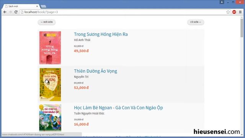The image size is (245, 138).
Task: Open a new tab button
Action: (43, 7)
